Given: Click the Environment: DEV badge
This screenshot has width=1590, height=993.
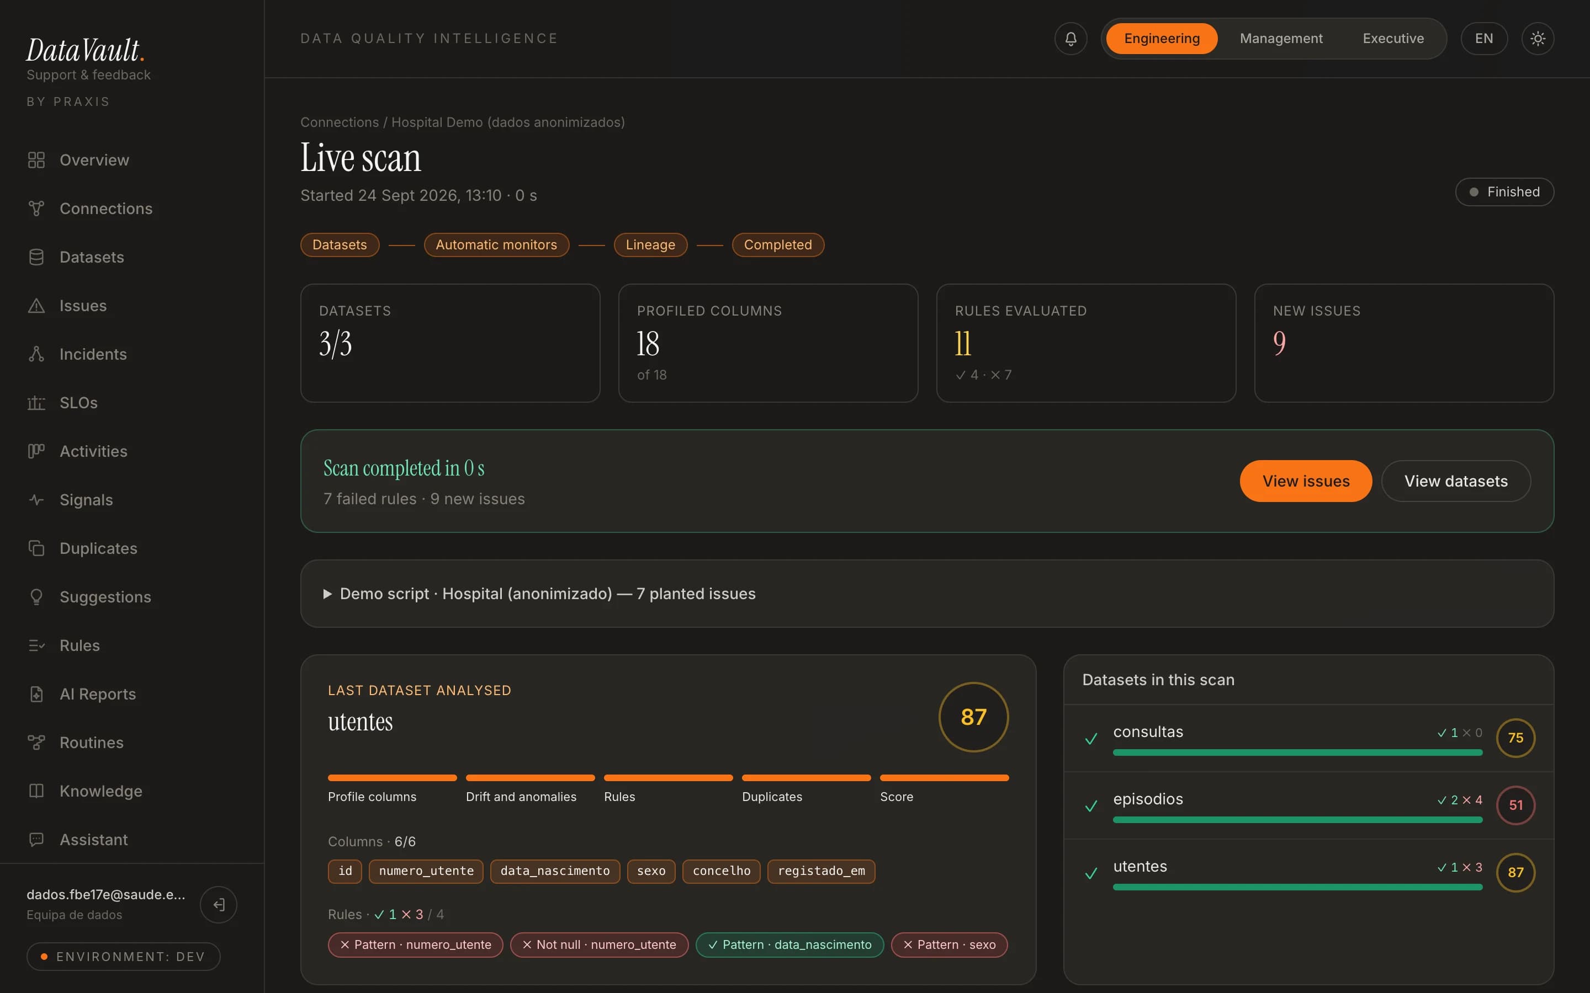Looking at the screenshot, I should point(124,957).
